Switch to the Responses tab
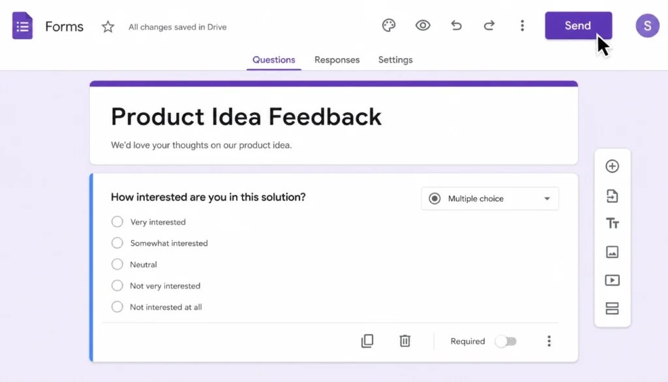Screen dimensions: 668x382 [x=337, y=59]
